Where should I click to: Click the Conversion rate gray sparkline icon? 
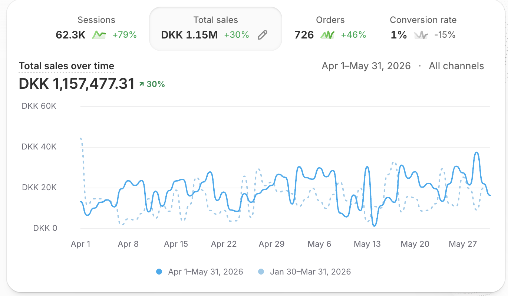click(x=421, y=35)
